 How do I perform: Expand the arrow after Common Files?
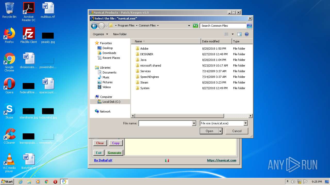click(x=158, y=26)
